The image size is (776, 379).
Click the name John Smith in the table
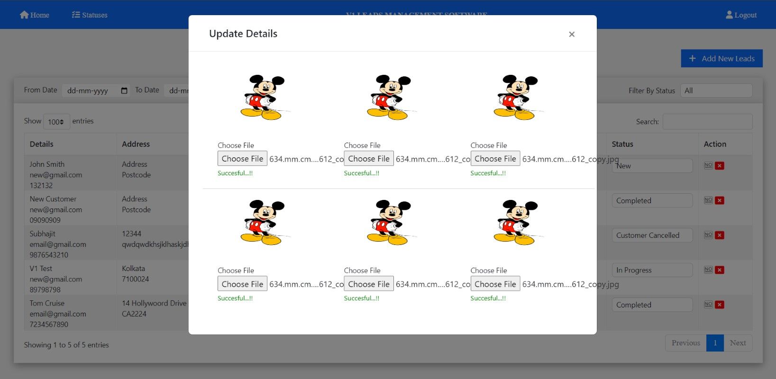coord(47,164)
